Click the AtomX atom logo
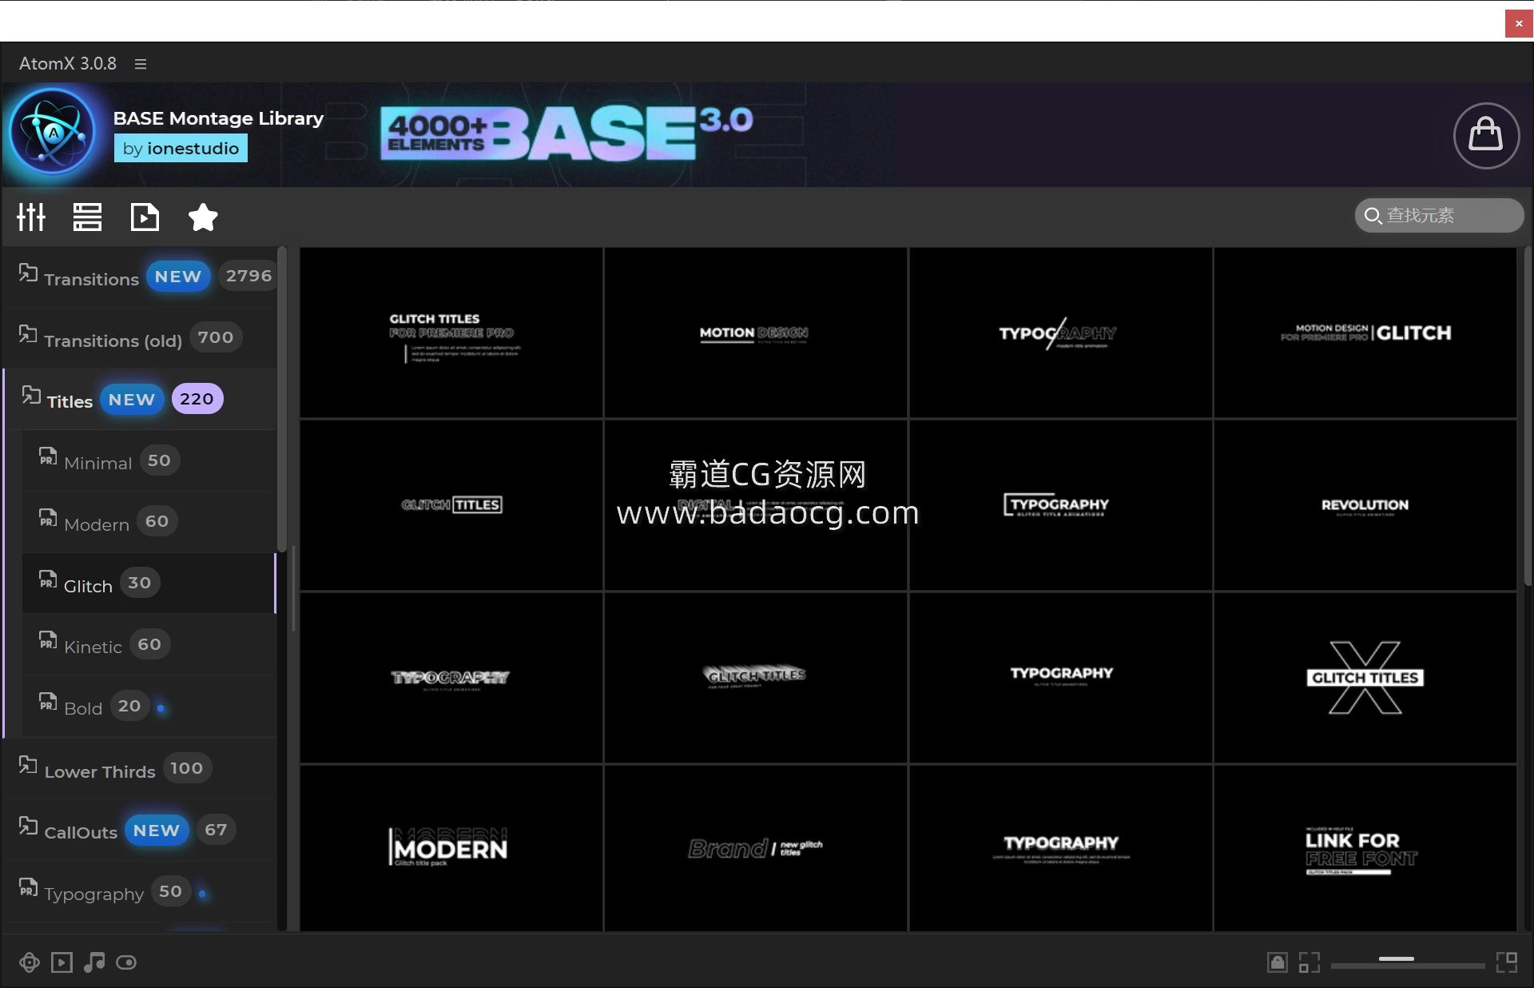 pos(54,133)
